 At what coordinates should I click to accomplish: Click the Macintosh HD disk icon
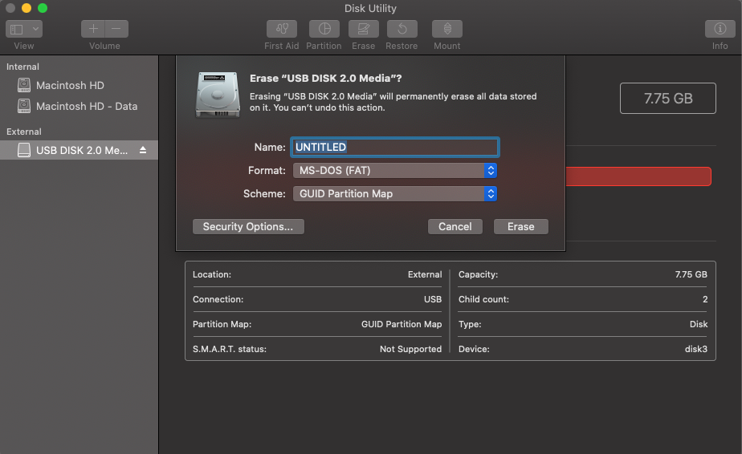(23, 85)
